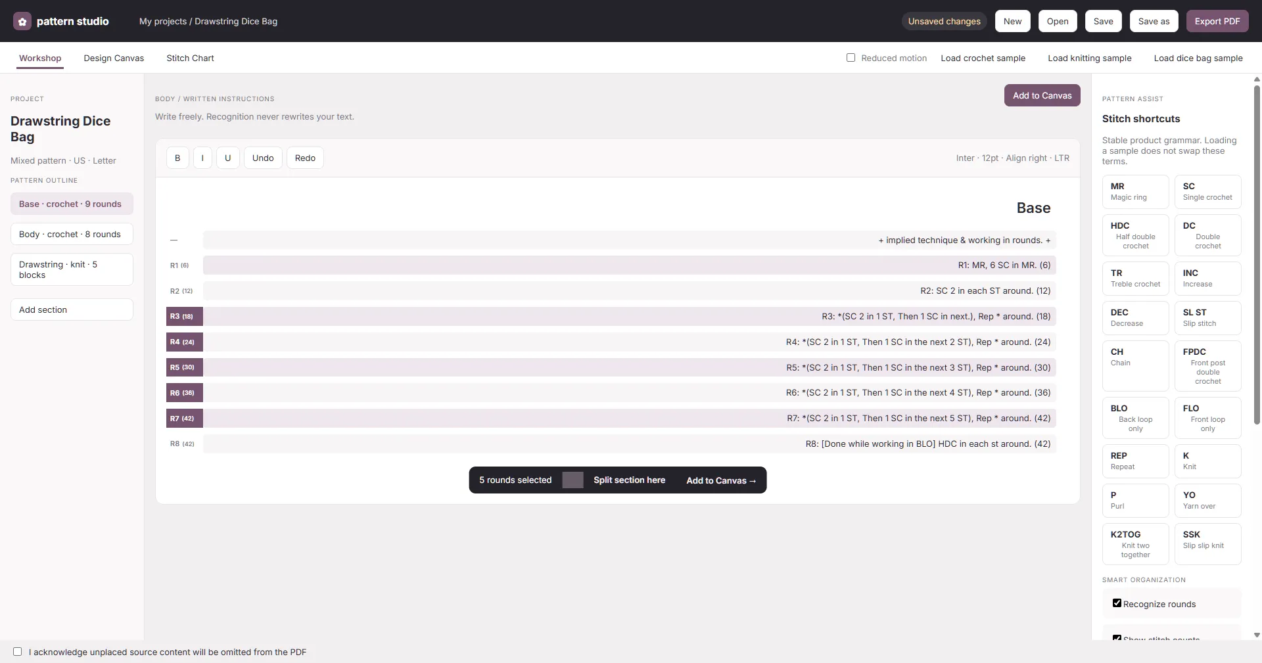This screenshot has height=663, width=1262.
Task: Click the purple Add to Canvas button
Action: pyautogui.click(x=1042, y=95)
